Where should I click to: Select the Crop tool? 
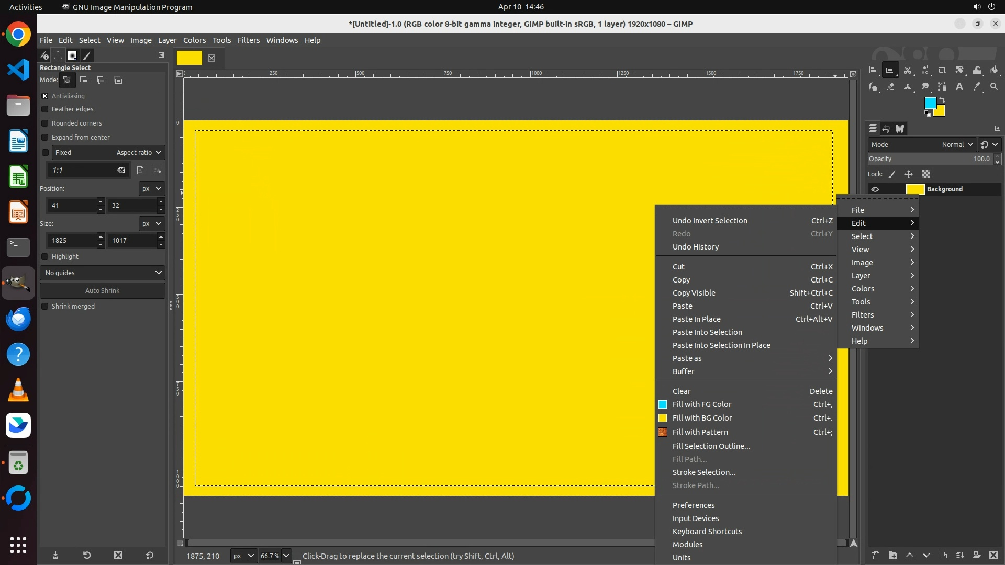click(x=942, y=70)
